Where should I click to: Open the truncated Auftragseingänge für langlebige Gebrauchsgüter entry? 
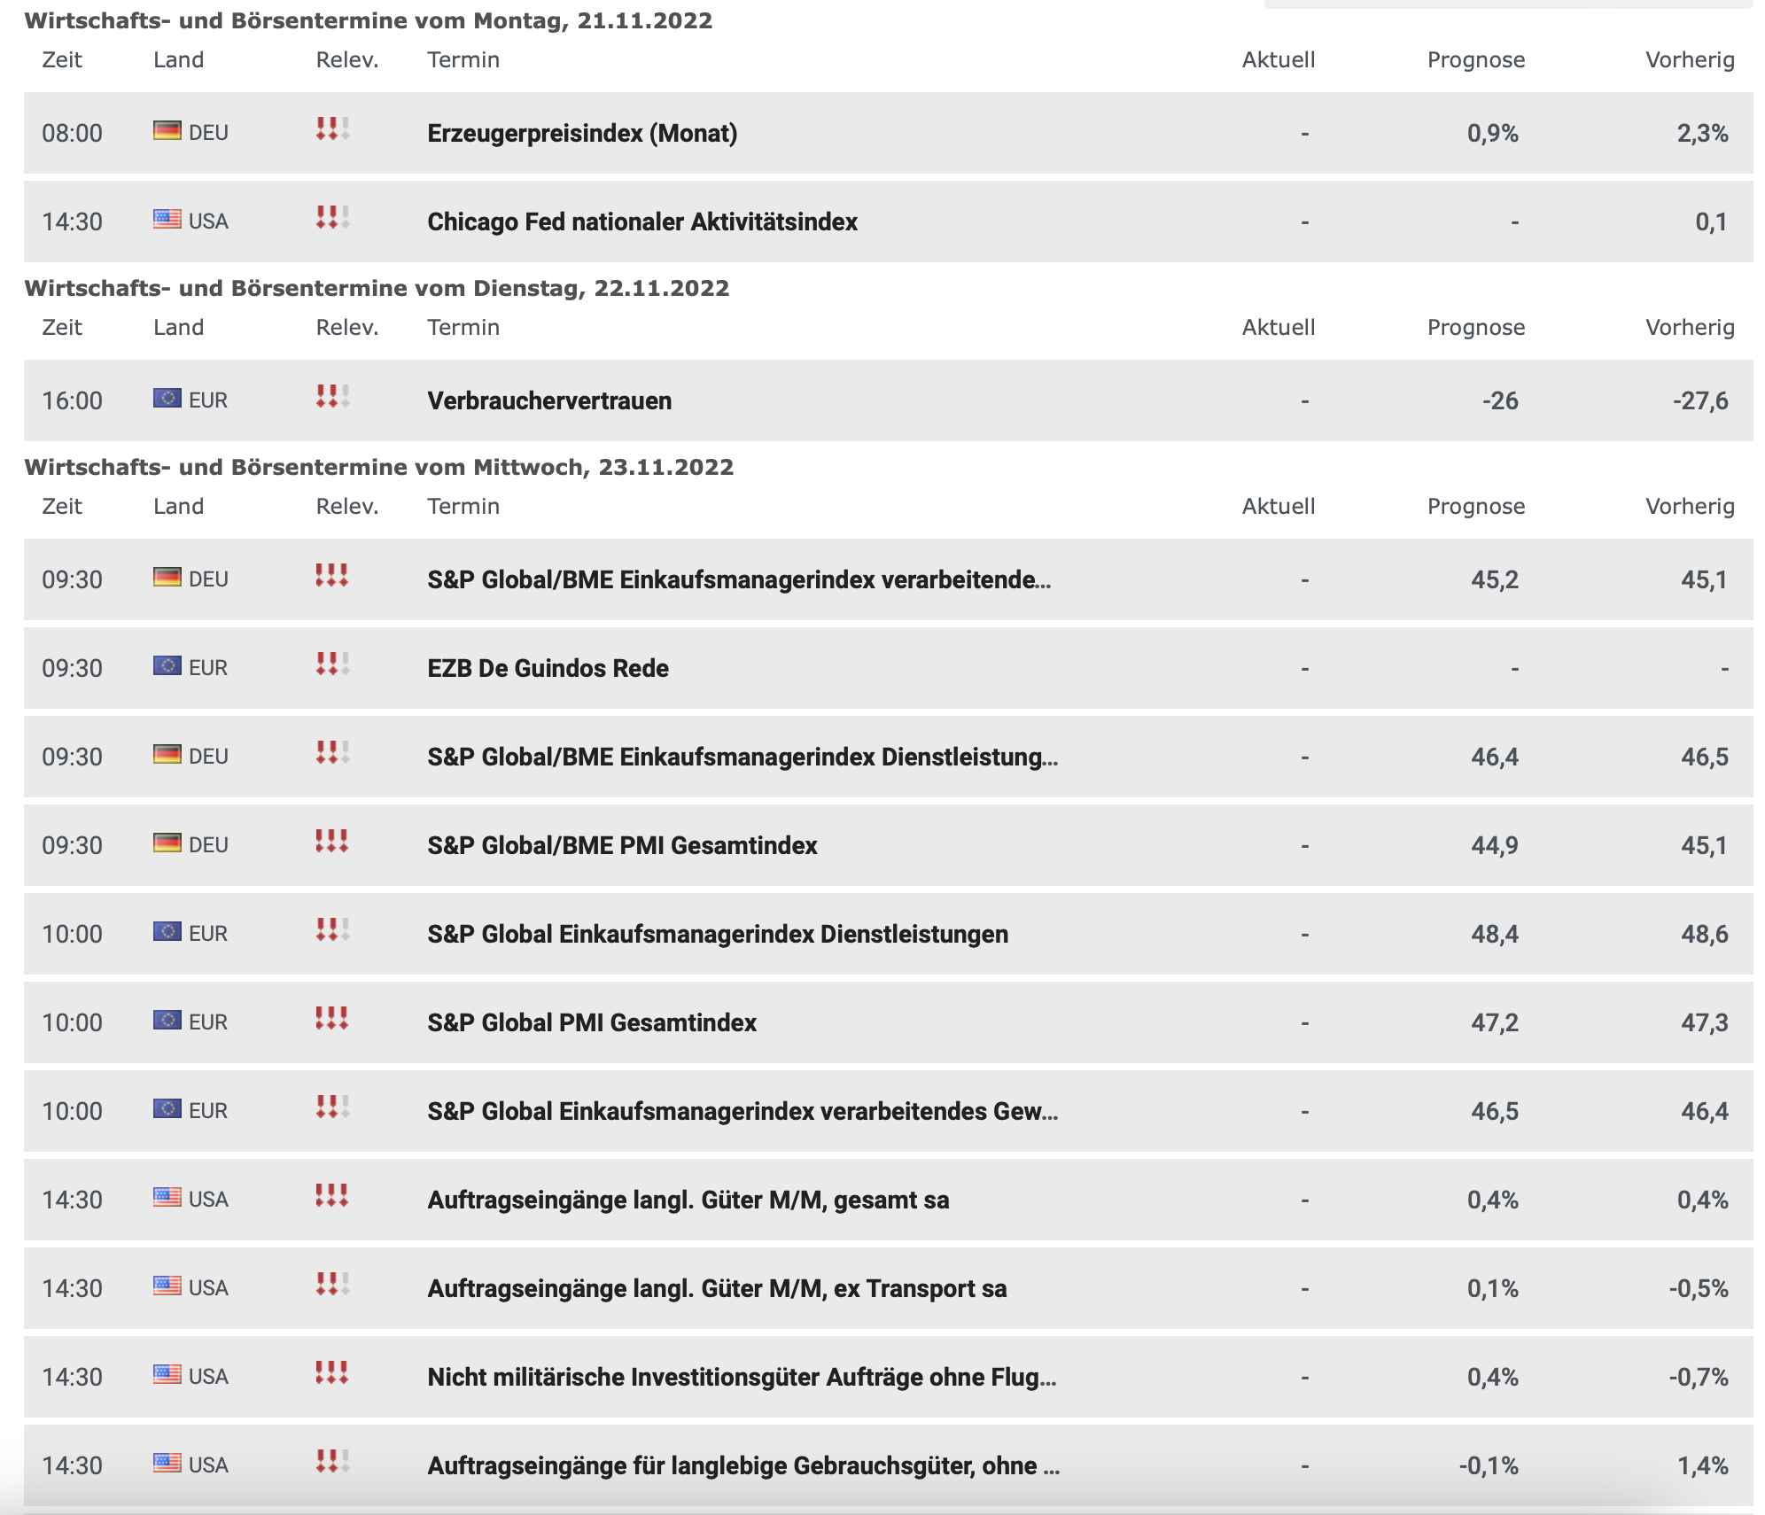[743, 1465]
